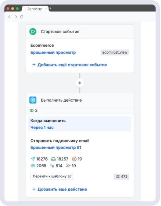Click the green play icon for start event
The image size is (161, 206).
(x=33, y=31)
